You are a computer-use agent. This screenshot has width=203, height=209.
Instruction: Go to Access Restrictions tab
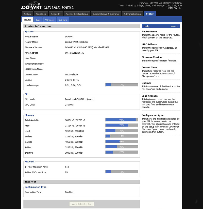click(x=77, y=14)
